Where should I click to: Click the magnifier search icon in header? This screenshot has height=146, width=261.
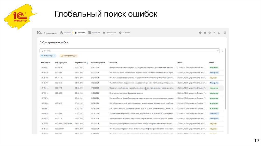[214, 33]
